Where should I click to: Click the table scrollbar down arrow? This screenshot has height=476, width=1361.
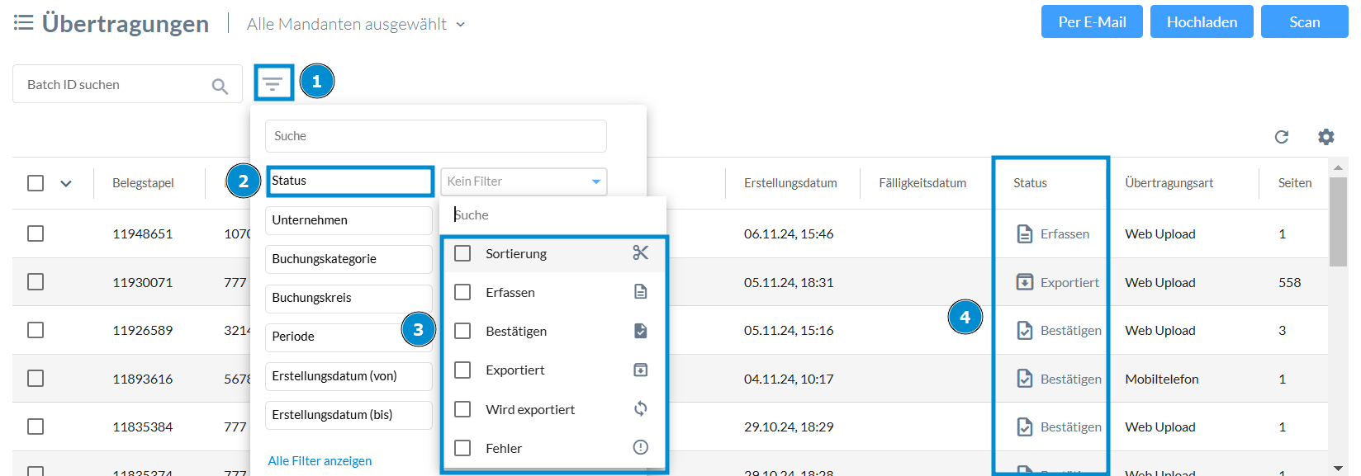point(1339,468)
